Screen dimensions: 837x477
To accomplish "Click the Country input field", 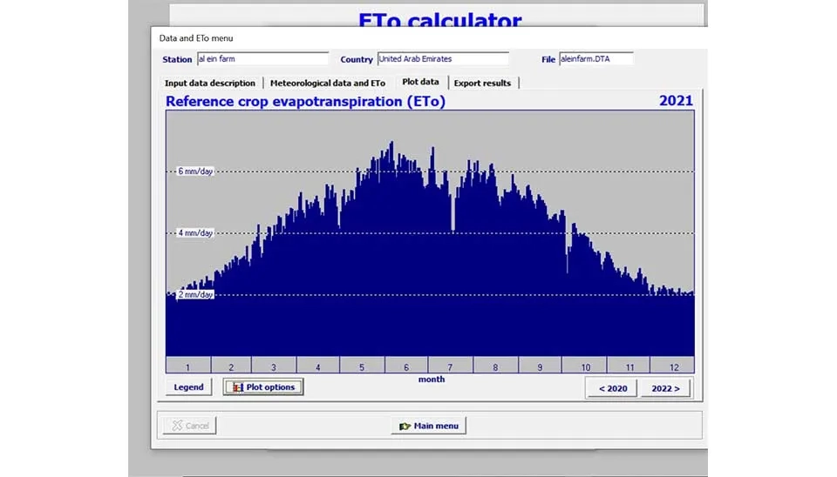I will click(442, 59).
